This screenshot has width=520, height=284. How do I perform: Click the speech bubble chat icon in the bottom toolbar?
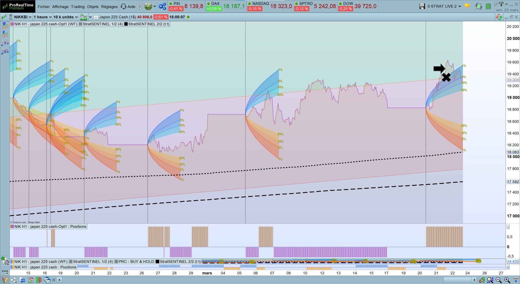22,280
